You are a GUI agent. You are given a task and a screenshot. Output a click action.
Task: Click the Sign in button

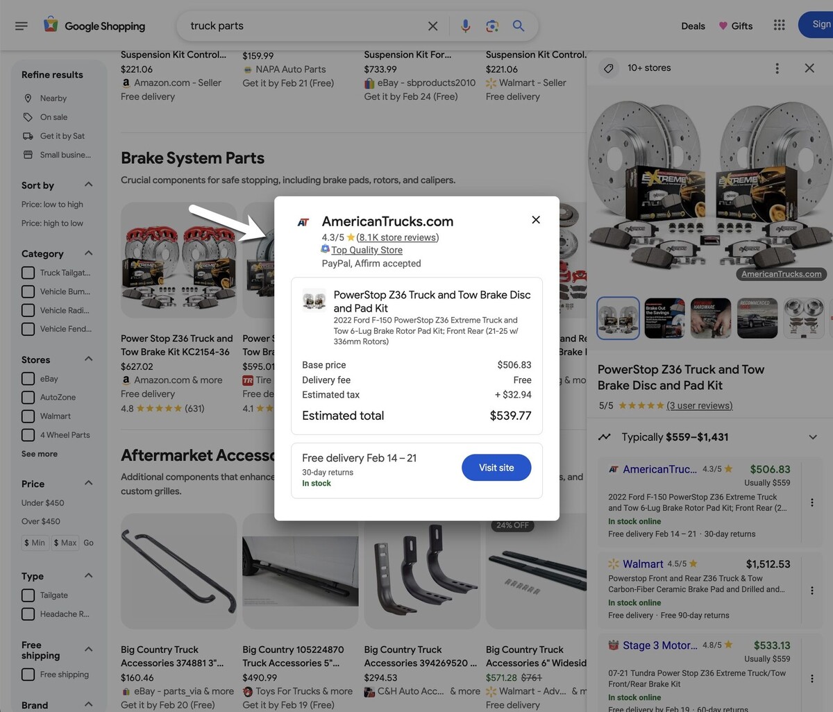[816, 25]
